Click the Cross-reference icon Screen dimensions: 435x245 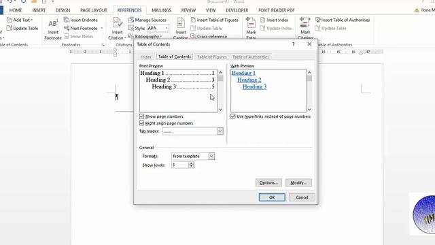tap(193, 36)
